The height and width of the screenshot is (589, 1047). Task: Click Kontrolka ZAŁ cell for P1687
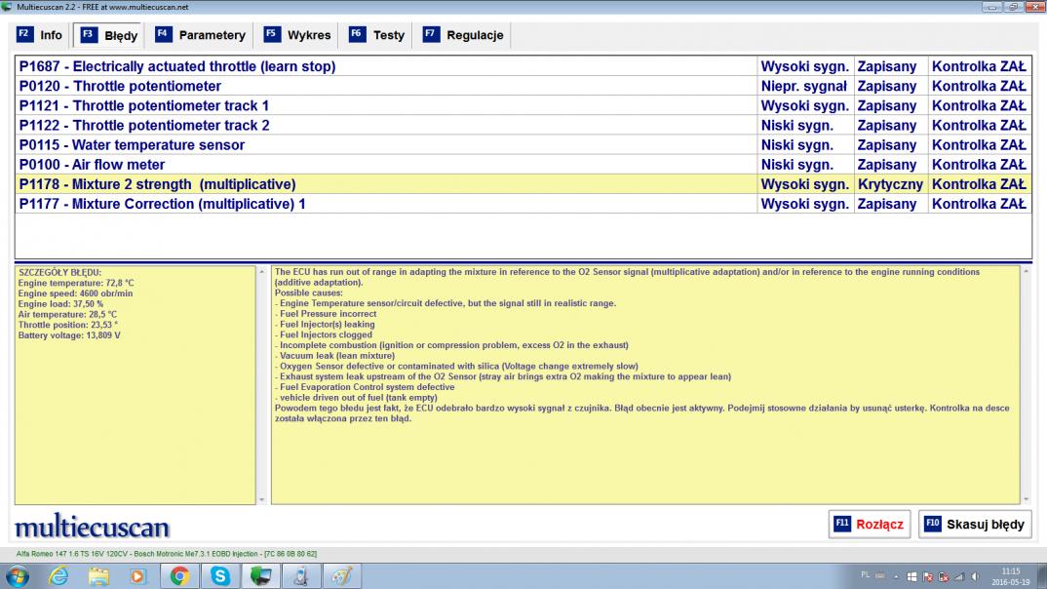[979, 66]
